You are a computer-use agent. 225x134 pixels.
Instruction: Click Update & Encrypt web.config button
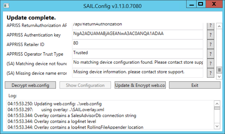(140, 85)
